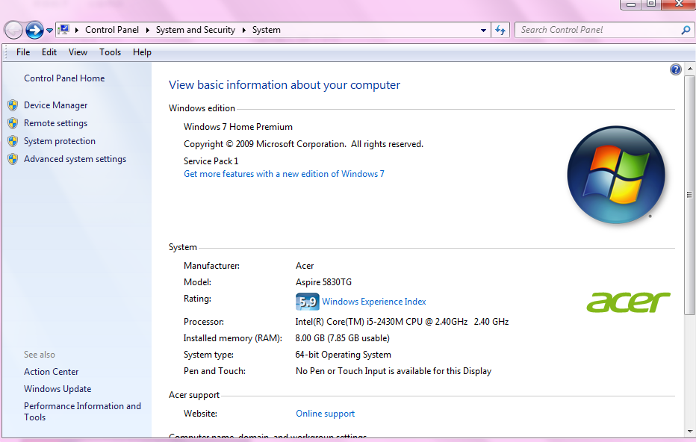This screenshot has width=696, height=442.
Task: Click inside the Search Control Panel field
Action: click(x=597, y=30)
